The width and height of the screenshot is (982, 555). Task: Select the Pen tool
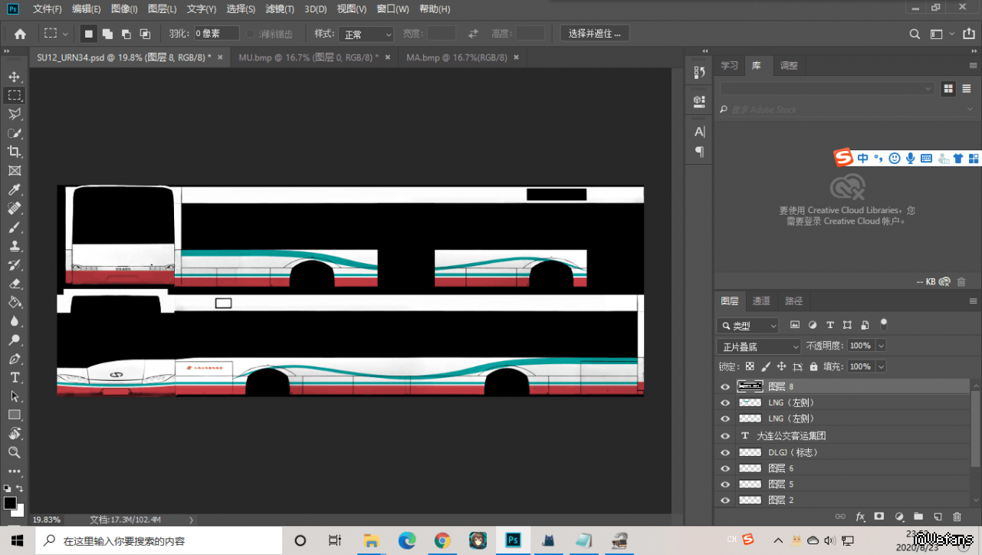[x=14, y=359]
